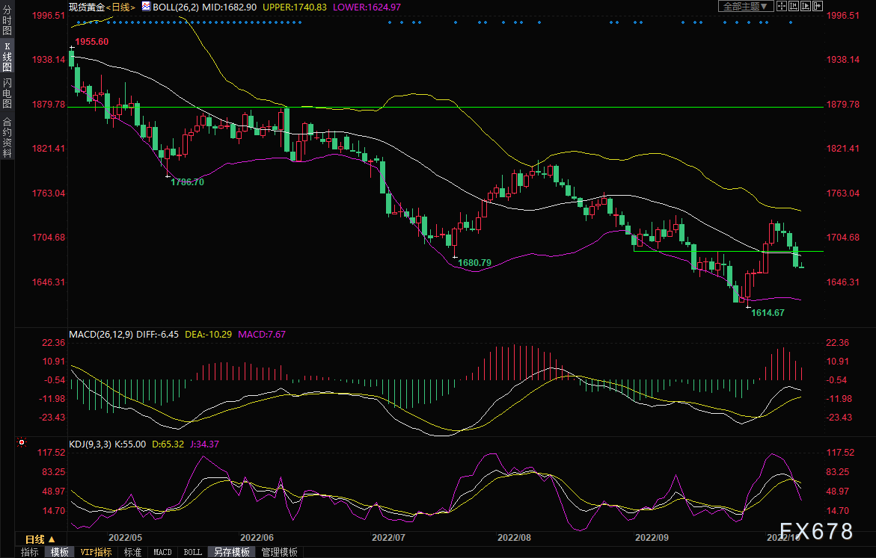Click the VIP指标 template button
876x558 pixels.
click(96, 552)
